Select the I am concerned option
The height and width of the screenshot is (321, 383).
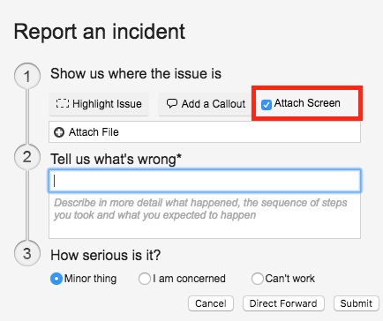click(145, 279)
